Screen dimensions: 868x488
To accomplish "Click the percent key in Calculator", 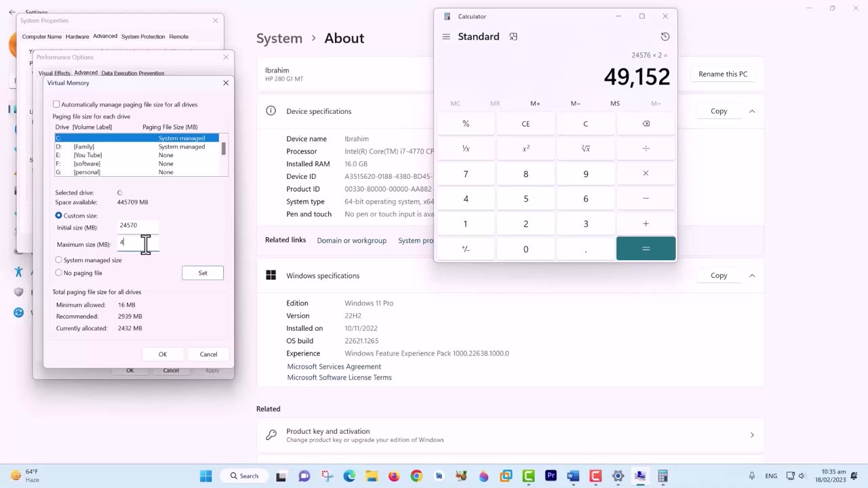I will 466,124.
